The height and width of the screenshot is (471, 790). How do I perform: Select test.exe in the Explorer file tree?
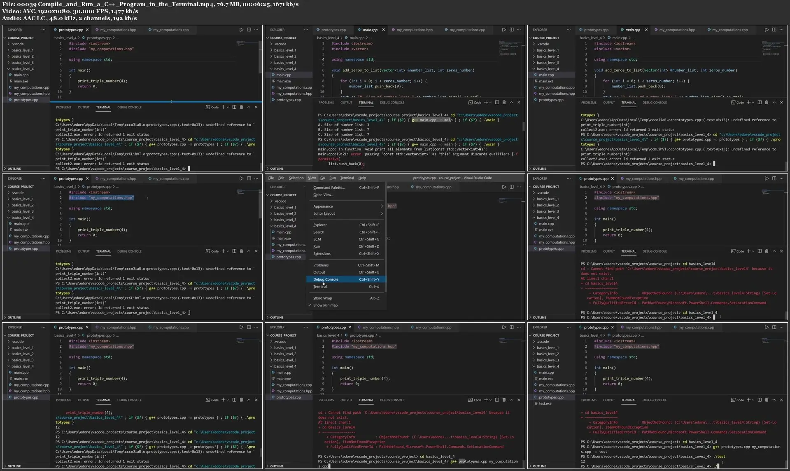tap(545, 403)
